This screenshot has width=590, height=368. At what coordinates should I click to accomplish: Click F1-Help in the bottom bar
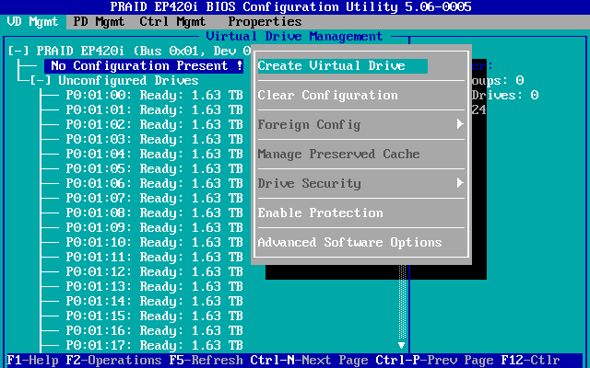click(x=32, y=361)
